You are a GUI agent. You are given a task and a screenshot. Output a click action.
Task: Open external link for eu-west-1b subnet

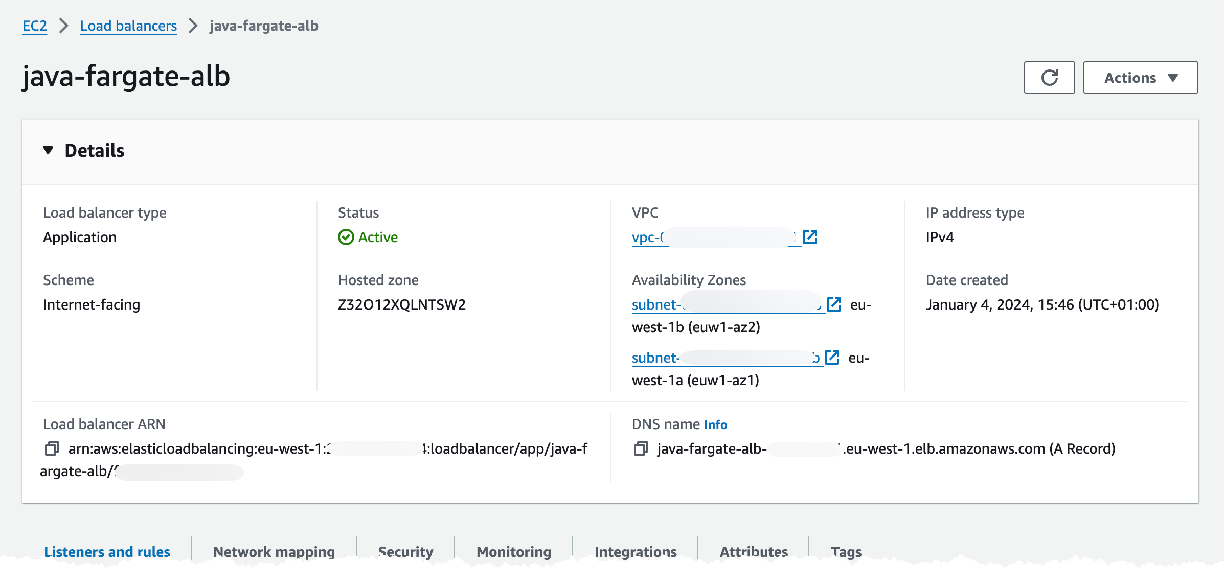(x=834, y=304)
